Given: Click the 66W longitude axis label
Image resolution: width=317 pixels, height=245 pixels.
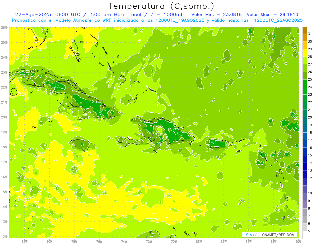Looking at the screenshot, I should tap(224, 241).
